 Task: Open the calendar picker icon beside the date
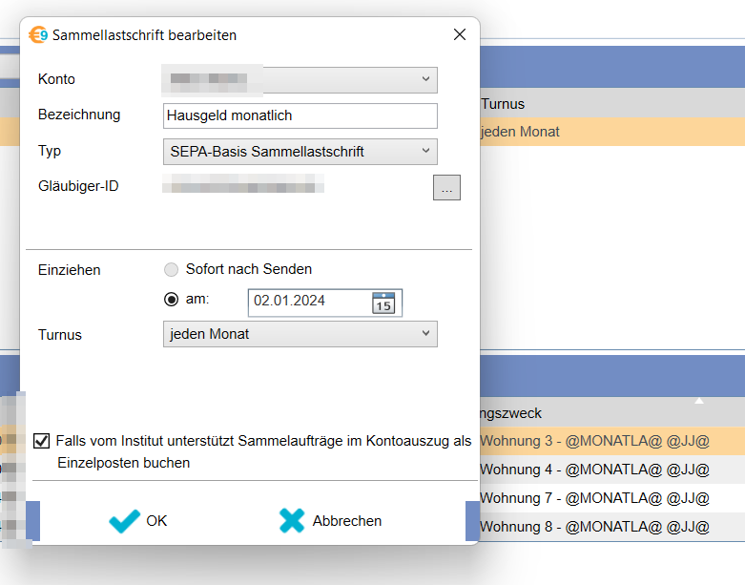(x=383, y=303)
